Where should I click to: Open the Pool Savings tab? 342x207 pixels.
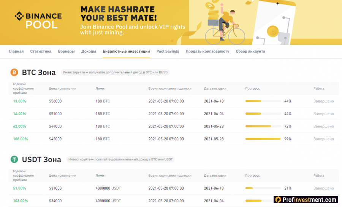[168, 51]
